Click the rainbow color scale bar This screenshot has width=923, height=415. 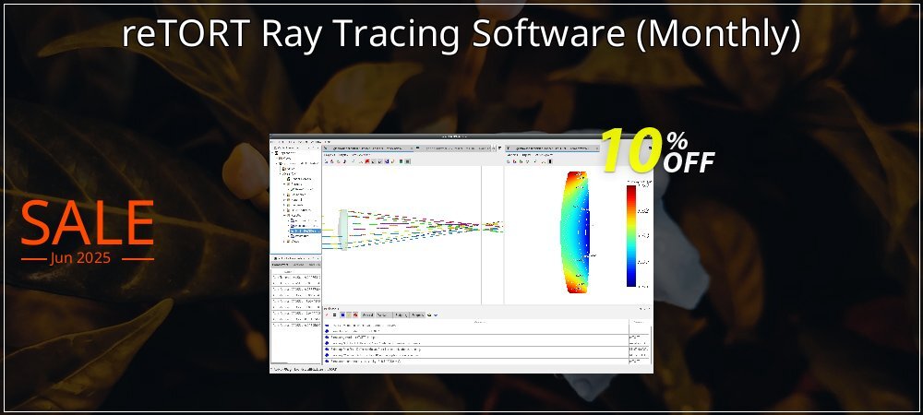point(631,236)
